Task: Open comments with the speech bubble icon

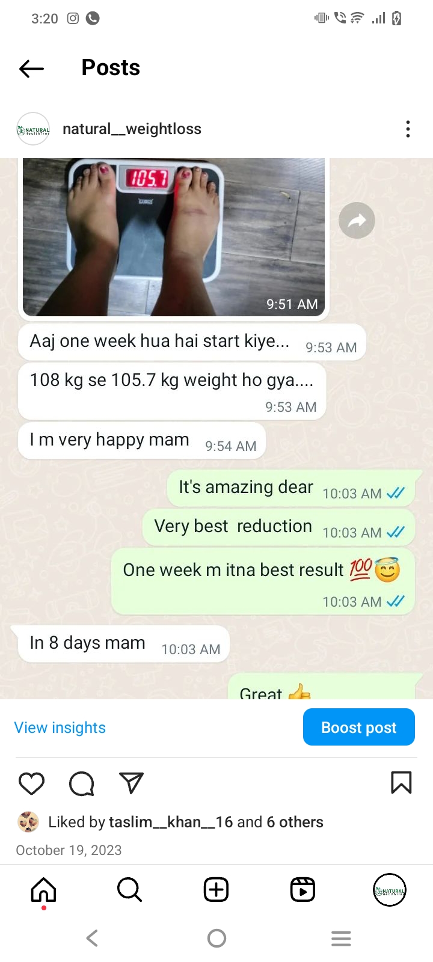Action: (x=82, y=783)
